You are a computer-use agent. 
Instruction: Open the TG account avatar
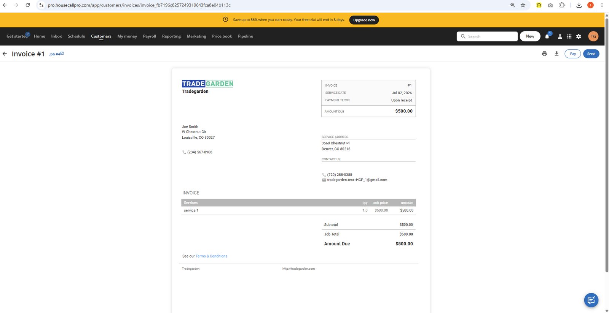pos(593,36)
